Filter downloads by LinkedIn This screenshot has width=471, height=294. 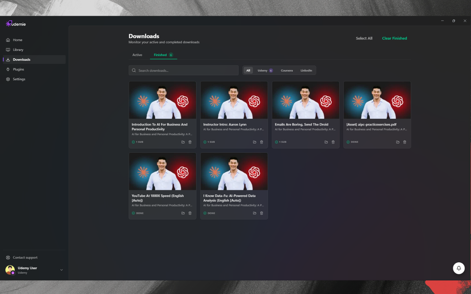pyautogui.click(x=306, y=71)
